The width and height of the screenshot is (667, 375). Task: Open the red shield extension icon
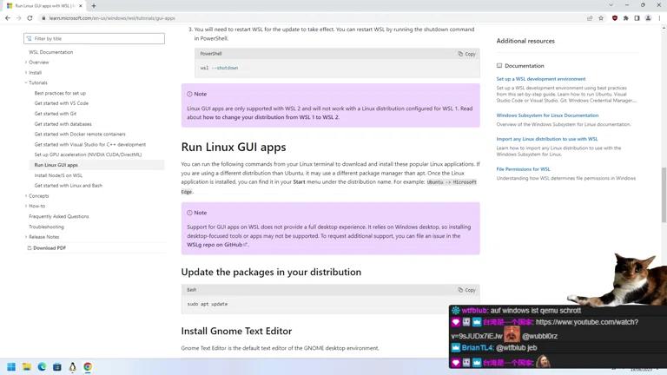(615, 18)
